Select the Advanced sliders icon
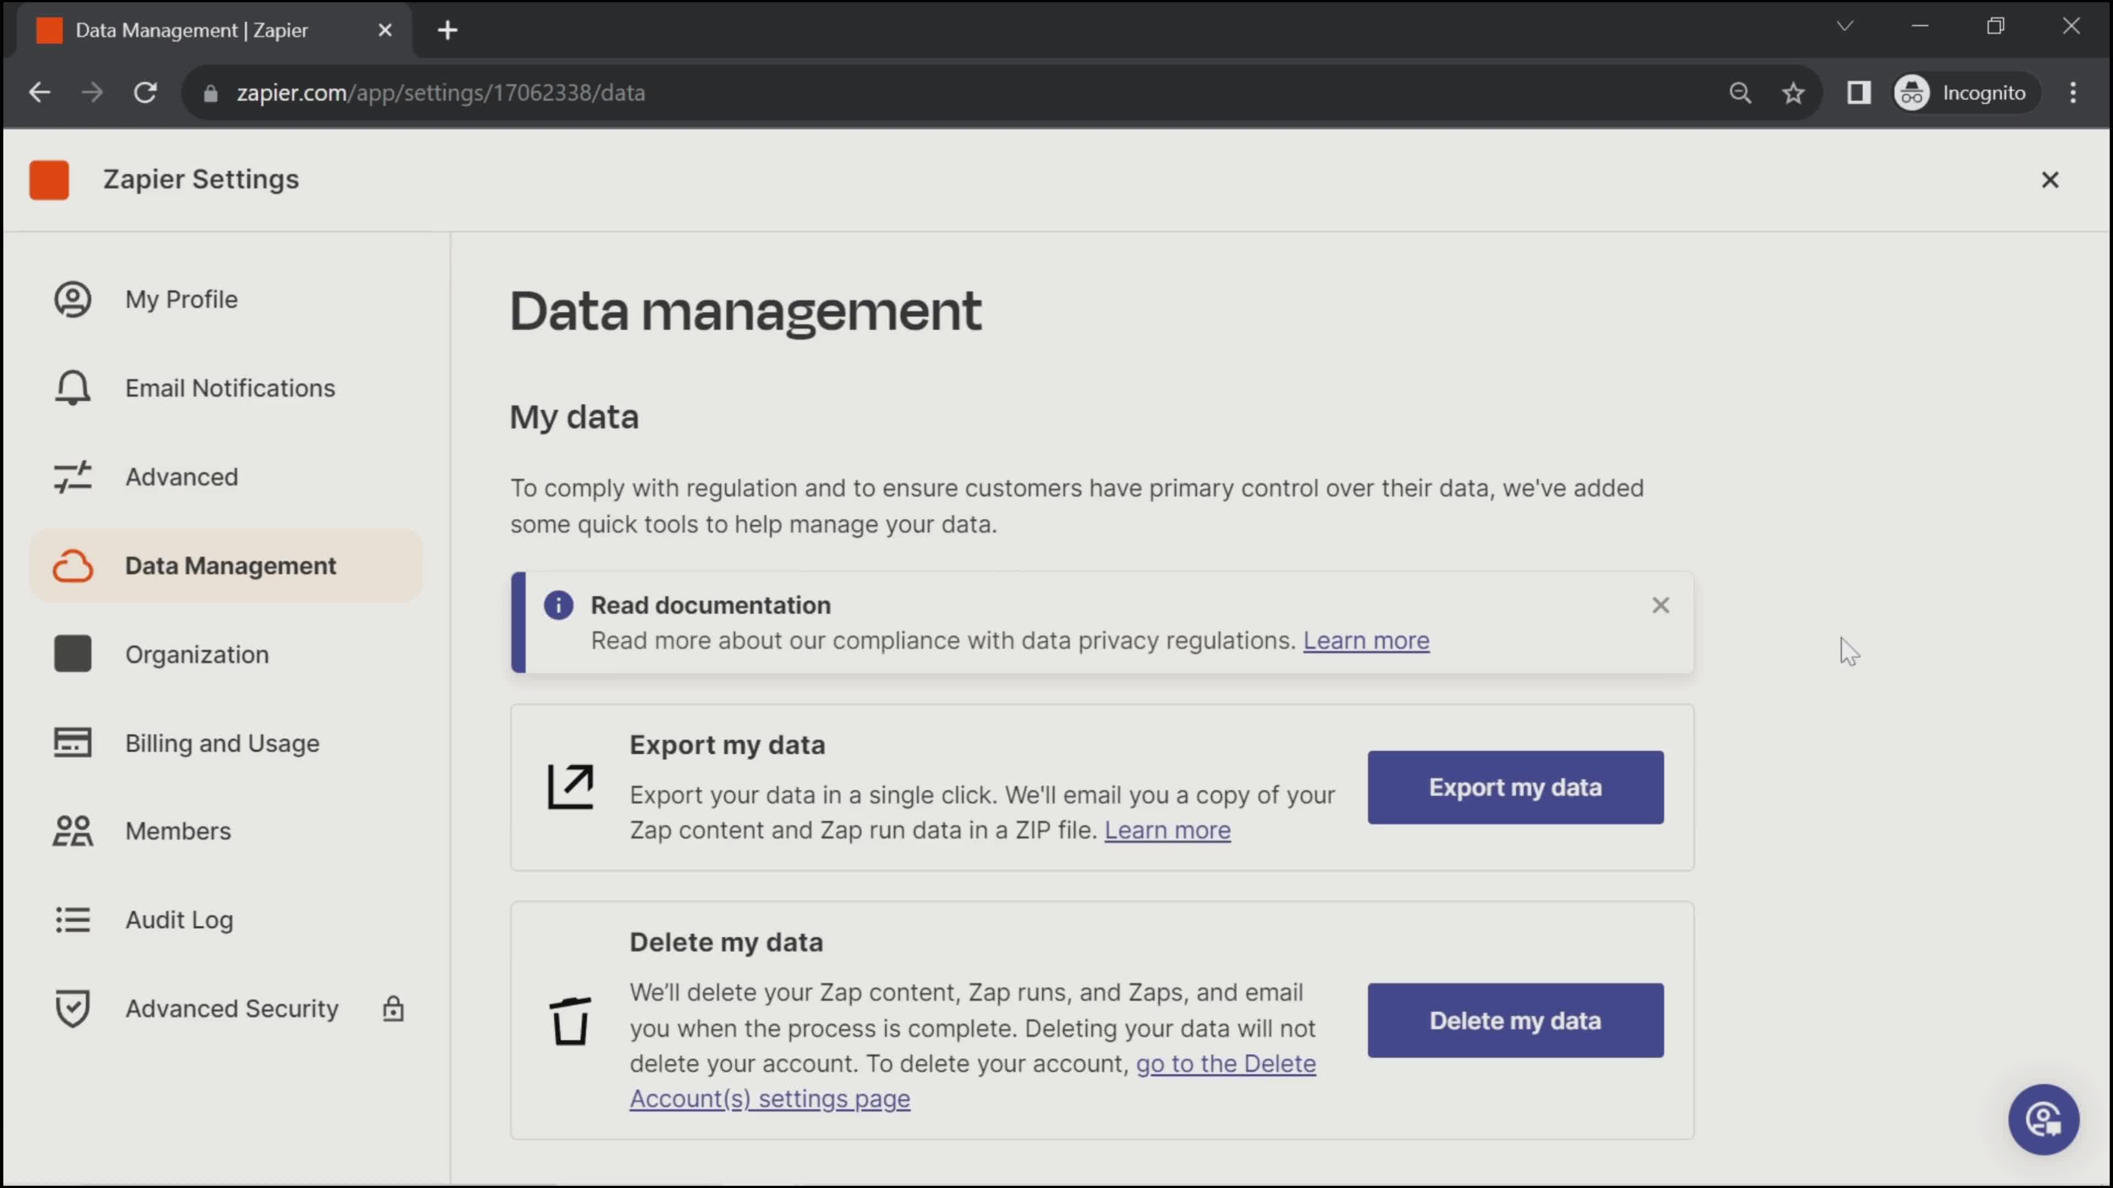The width and height of the screenshot is (2113, 1188). (72, 476)
